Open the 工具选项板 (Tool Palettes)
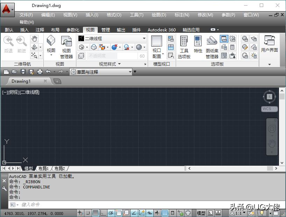Screen dimensions: 286x217 [184, 45]
